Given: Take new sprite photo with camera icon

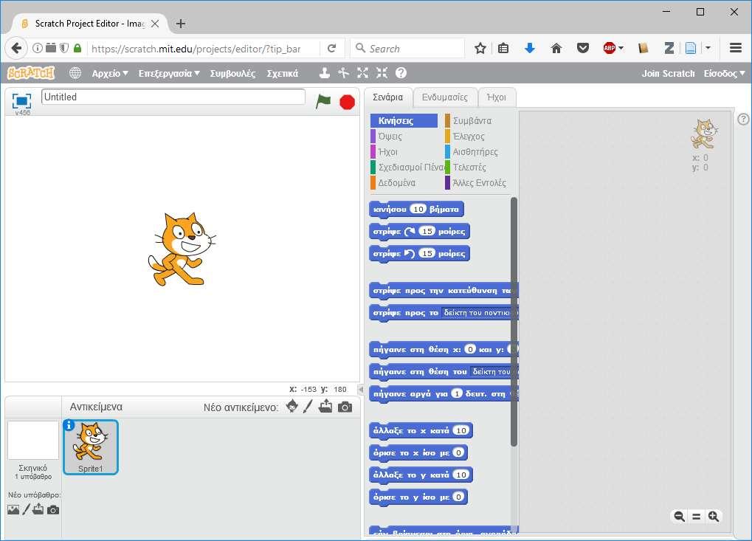Looking at the screenshot, I should click(345, 407).
